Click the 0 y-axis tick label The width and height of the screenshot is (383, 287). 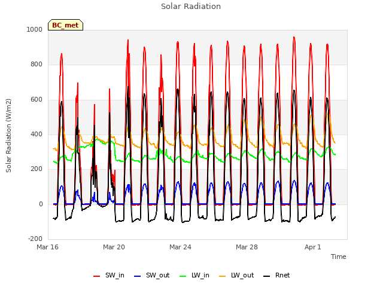41,204
